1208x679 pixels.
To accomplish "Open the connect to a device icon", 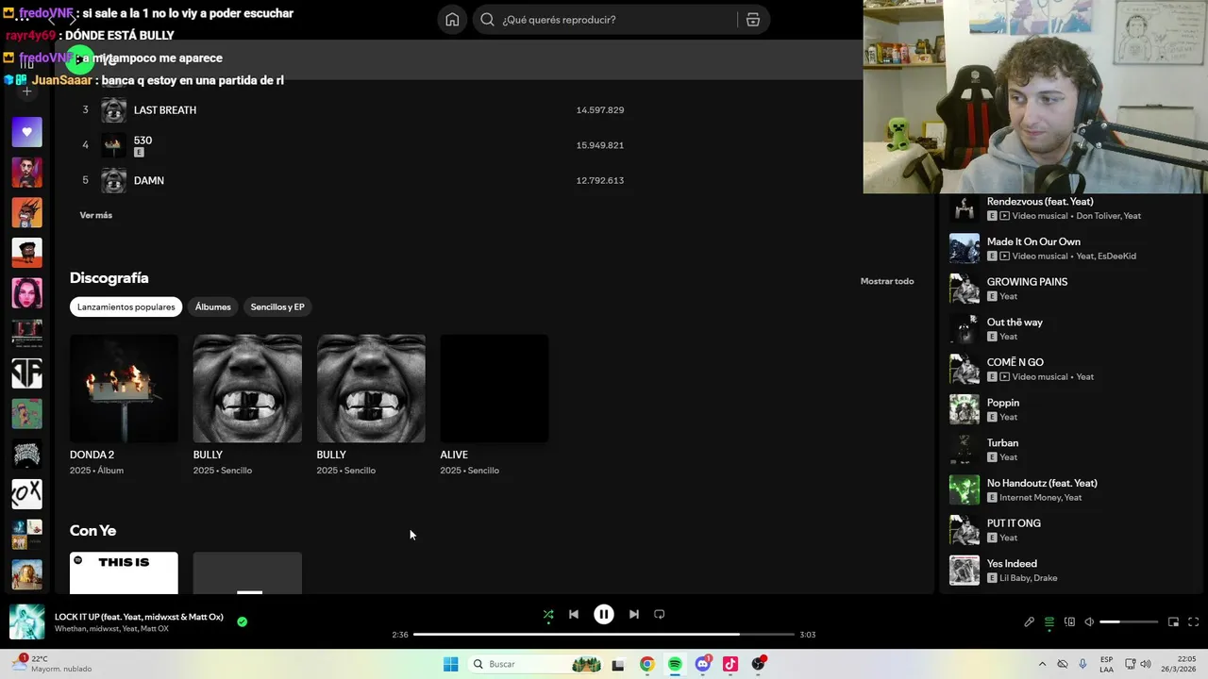I will click(1069, 621).
